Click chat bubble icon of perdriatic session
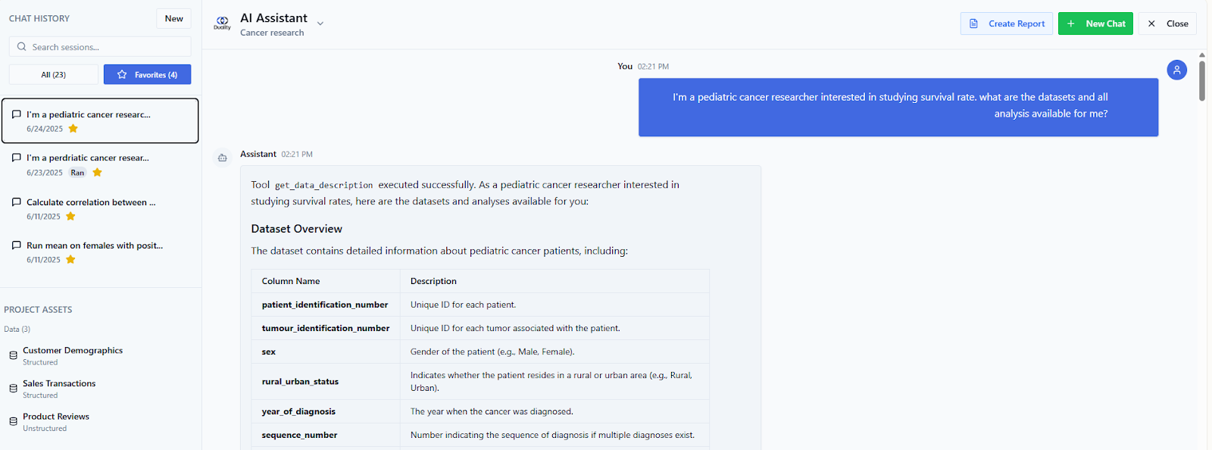The height and width of the screenshot is (450, 1212). pos(16,158)
